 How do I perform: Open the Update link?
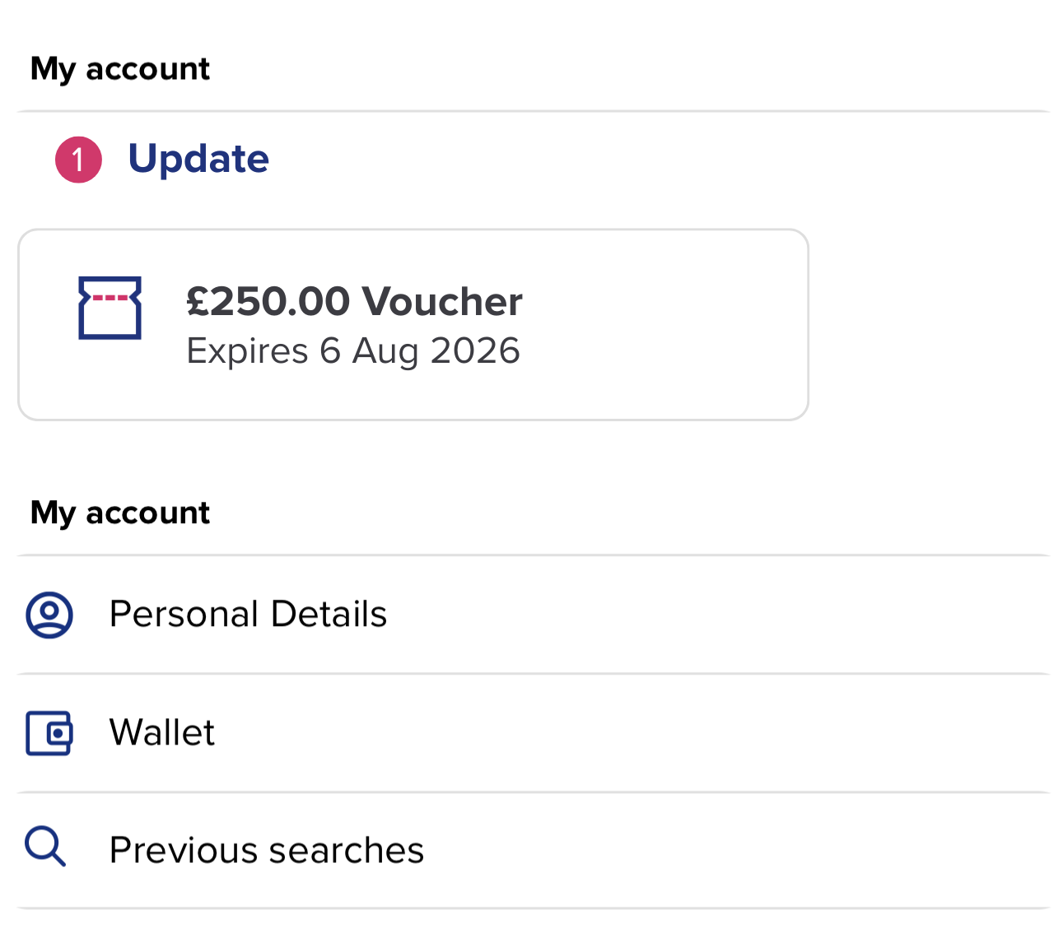[x=198, y=158]
